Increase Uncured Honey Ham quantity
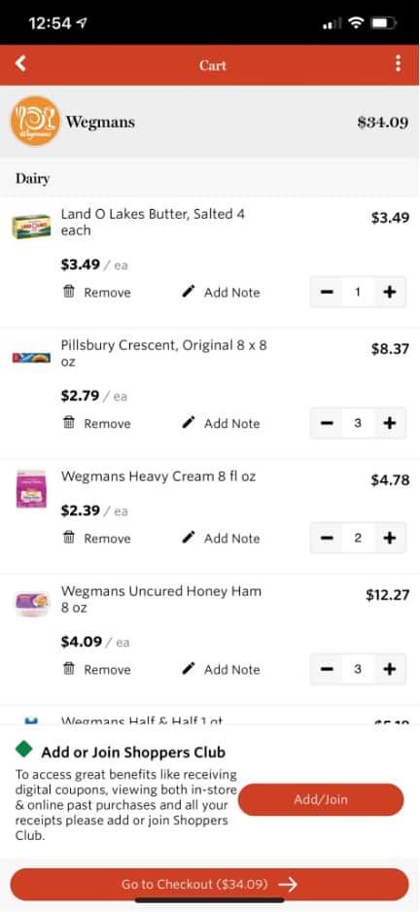Screen dimensions: 420x912 pyautogui.click(x=389, y=669)
